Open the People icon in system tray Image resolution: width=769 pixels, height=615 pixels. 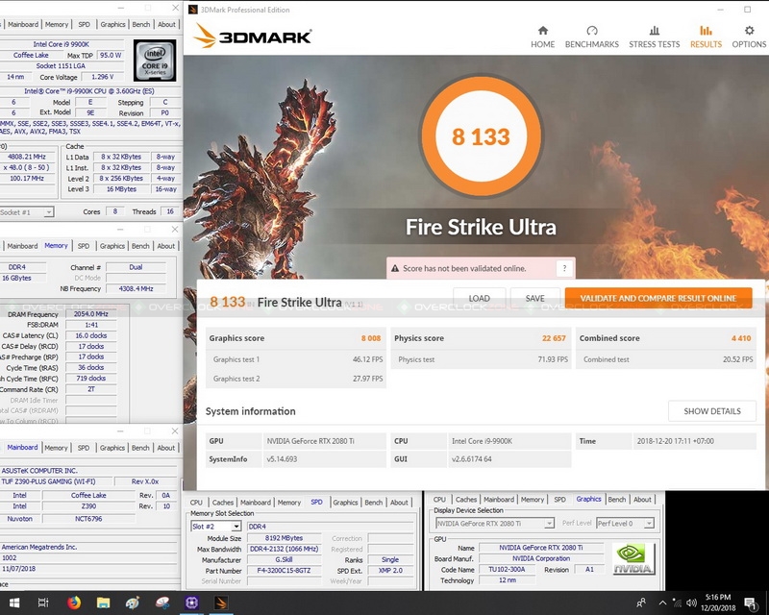tap(640, 603)
